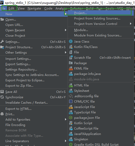Click the HTML File icon
The height and width of the screenshot is (146, 135).
pyautogui.click(x=71, y=85)
